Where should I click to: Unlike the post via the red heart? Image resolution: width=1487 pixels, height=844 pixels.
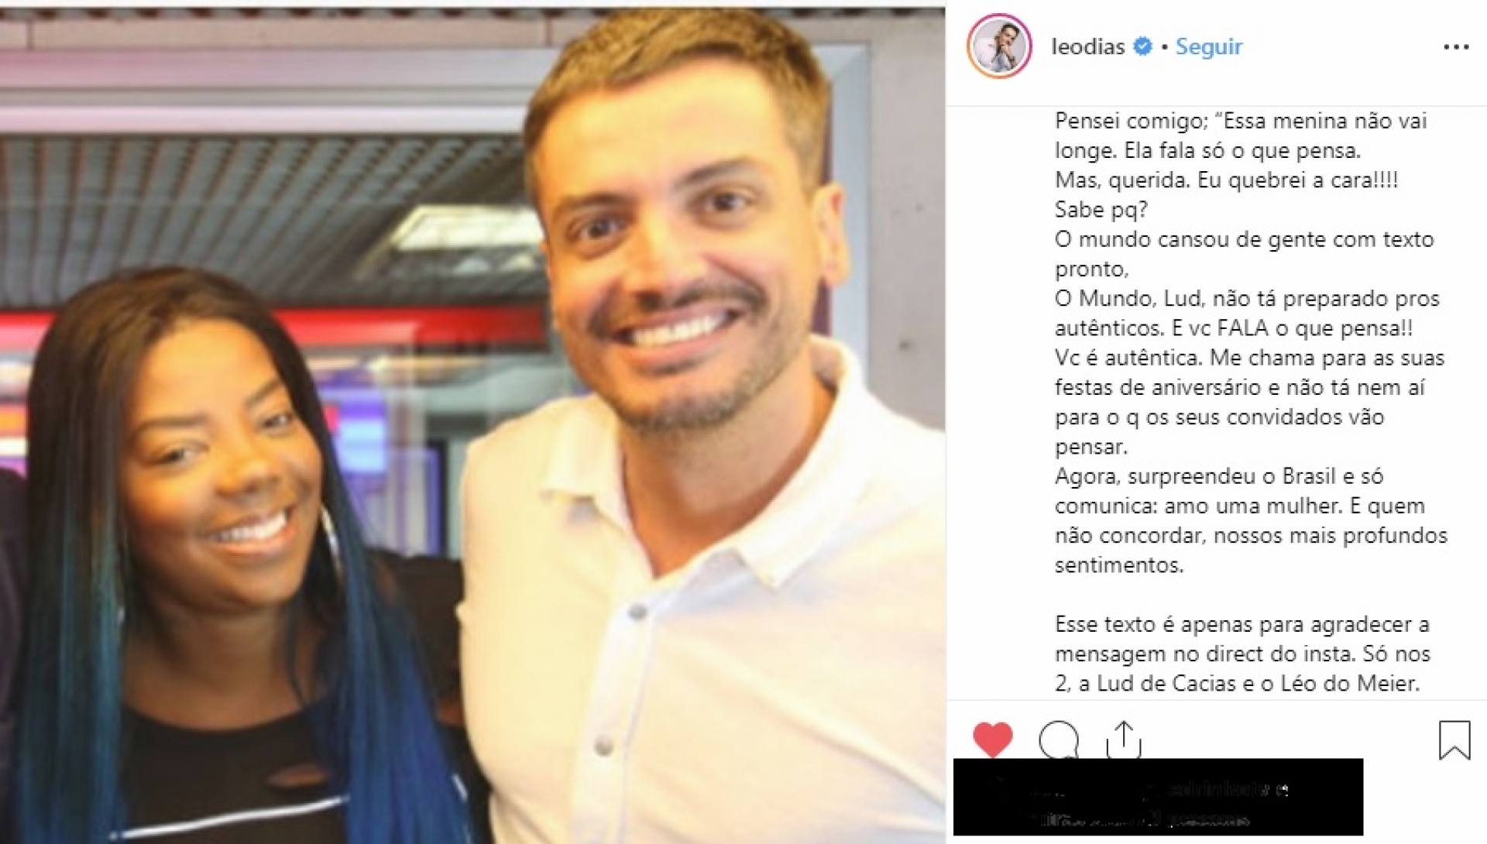pos(992,739)
